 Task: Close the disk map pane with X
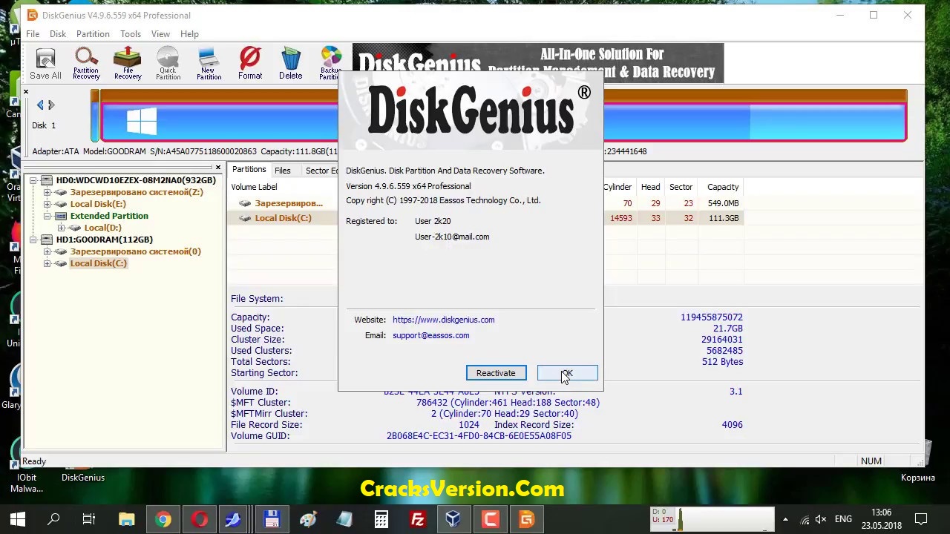point(26,92)
